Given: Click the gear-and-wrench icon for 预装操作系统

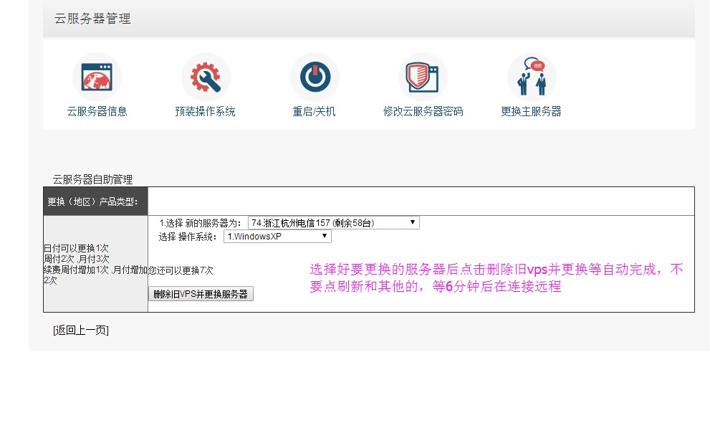Looking at the screenshot, I should tap(205, 77).
